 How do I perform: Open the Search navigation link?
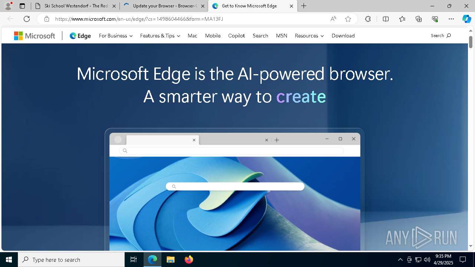(261, 36)
